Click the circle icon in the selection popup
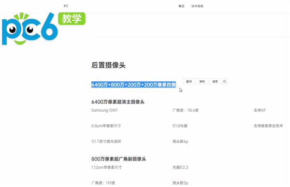The image size is (290, 187). [225, 81]
